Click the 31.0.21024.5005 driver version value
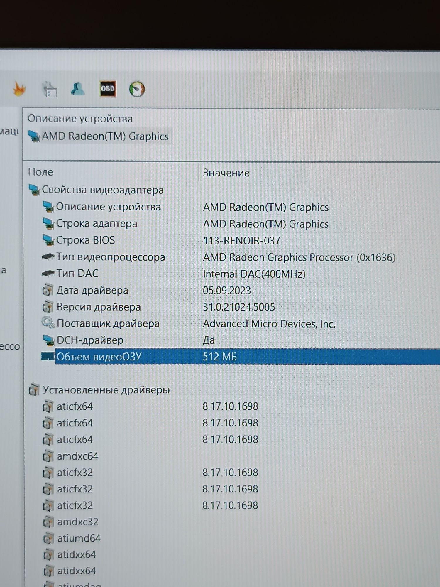Image resolution: width=440 pixels, height=587 pixels. click(239, 307)
